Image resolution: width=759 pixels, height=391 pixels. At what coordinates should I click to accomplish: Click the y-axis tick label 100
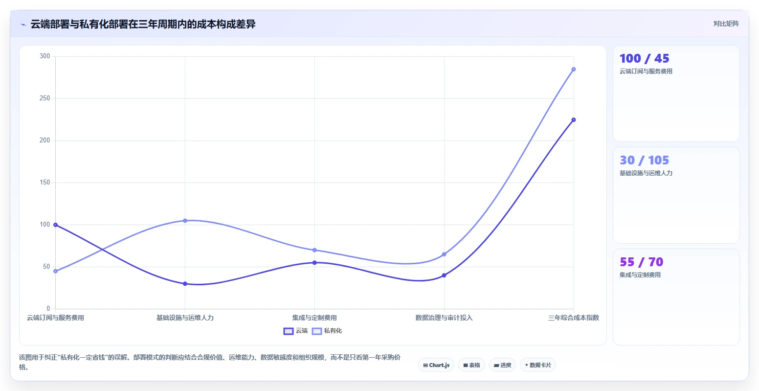(x=45, y=225)
